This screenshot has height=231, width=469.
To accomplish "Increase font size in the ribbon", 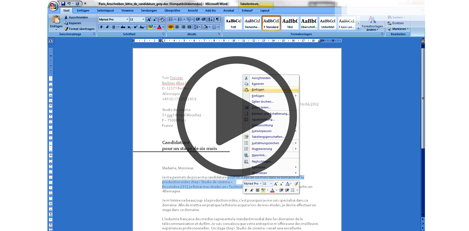I will click(x=149, y=19).
